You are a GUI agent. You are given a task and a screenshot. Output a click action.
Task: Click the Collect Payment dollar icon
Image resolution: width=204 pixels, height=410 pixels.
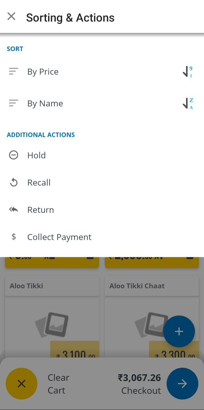[13, 237]
